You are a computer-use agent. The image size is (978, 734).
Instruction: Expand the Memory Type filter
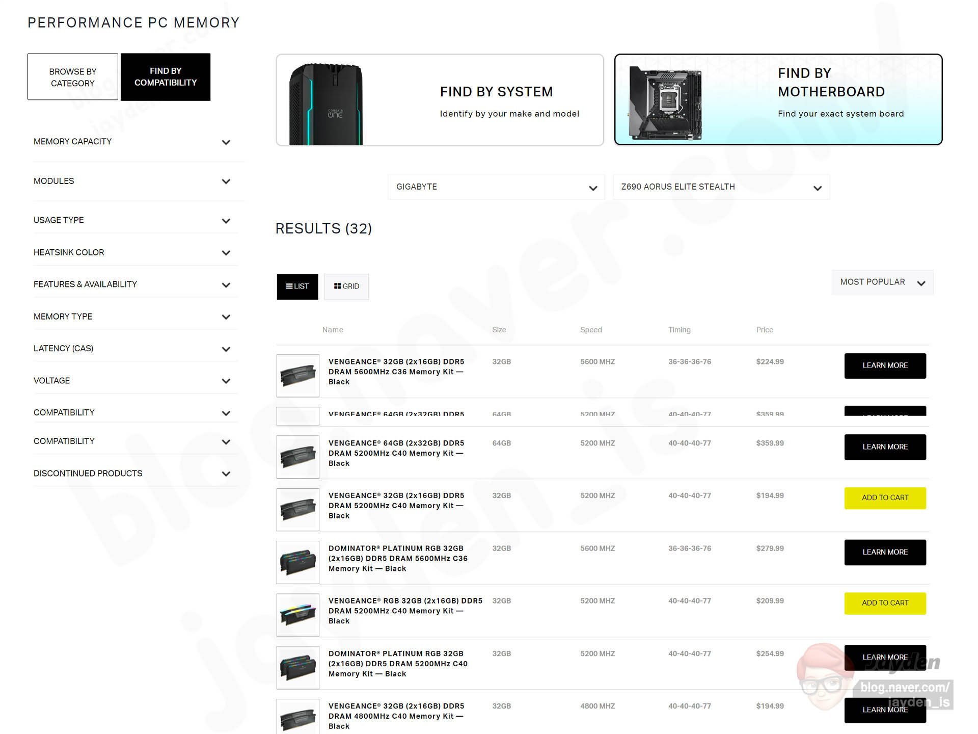pos(132,317)
